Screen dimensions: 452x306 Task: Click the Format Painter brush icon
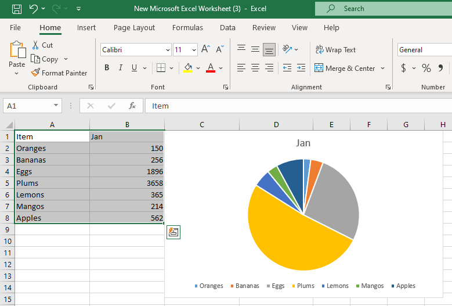tap(35, 73)
